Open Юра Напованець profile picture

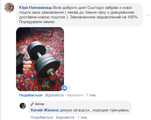pyautogui.click(x=9, y=7)
